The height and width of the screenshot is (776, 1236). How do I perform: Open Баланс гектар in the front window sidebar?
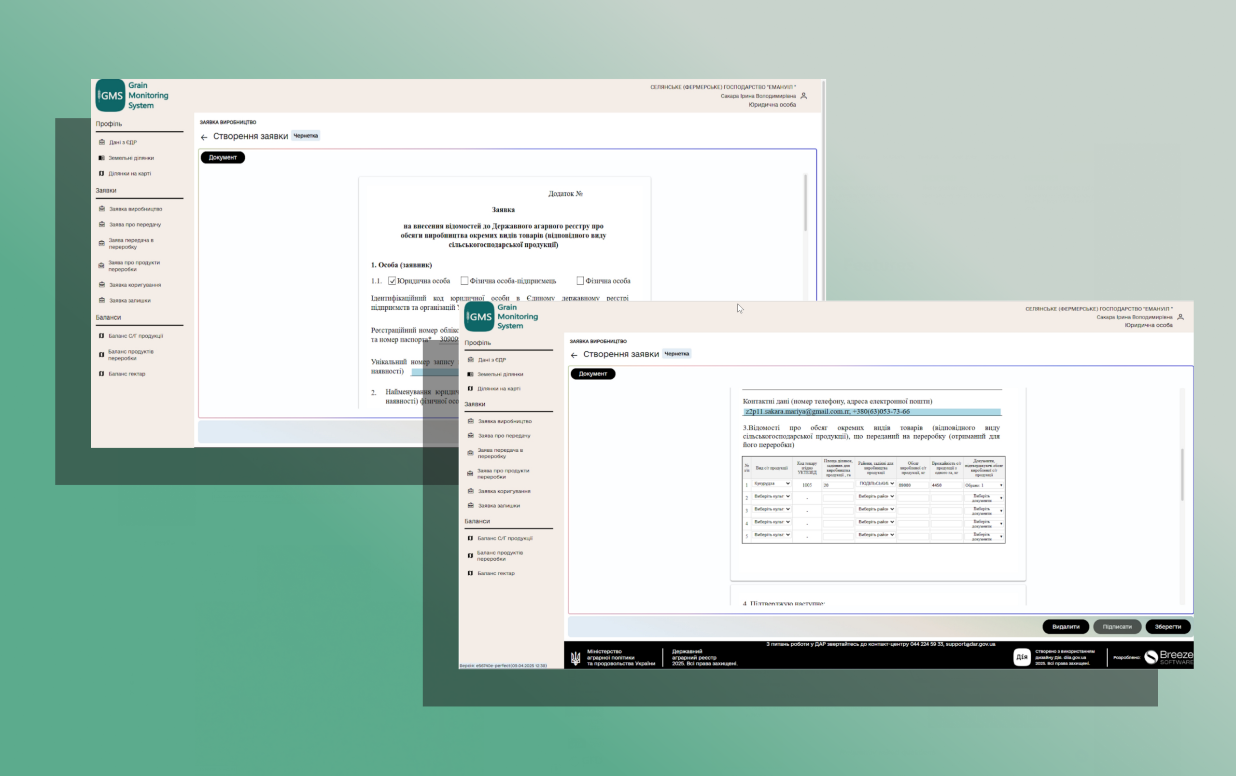tap(495, 573)
